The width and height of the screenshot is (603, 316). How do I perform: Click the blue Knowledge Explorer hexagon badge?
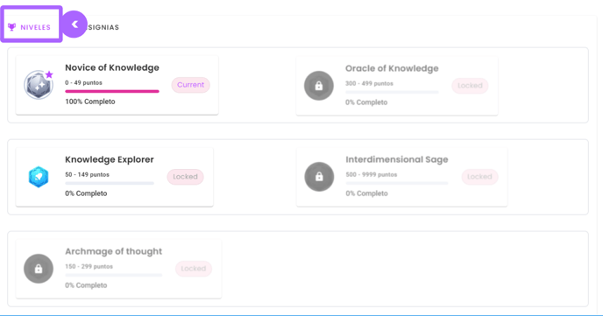coord(39,177)
